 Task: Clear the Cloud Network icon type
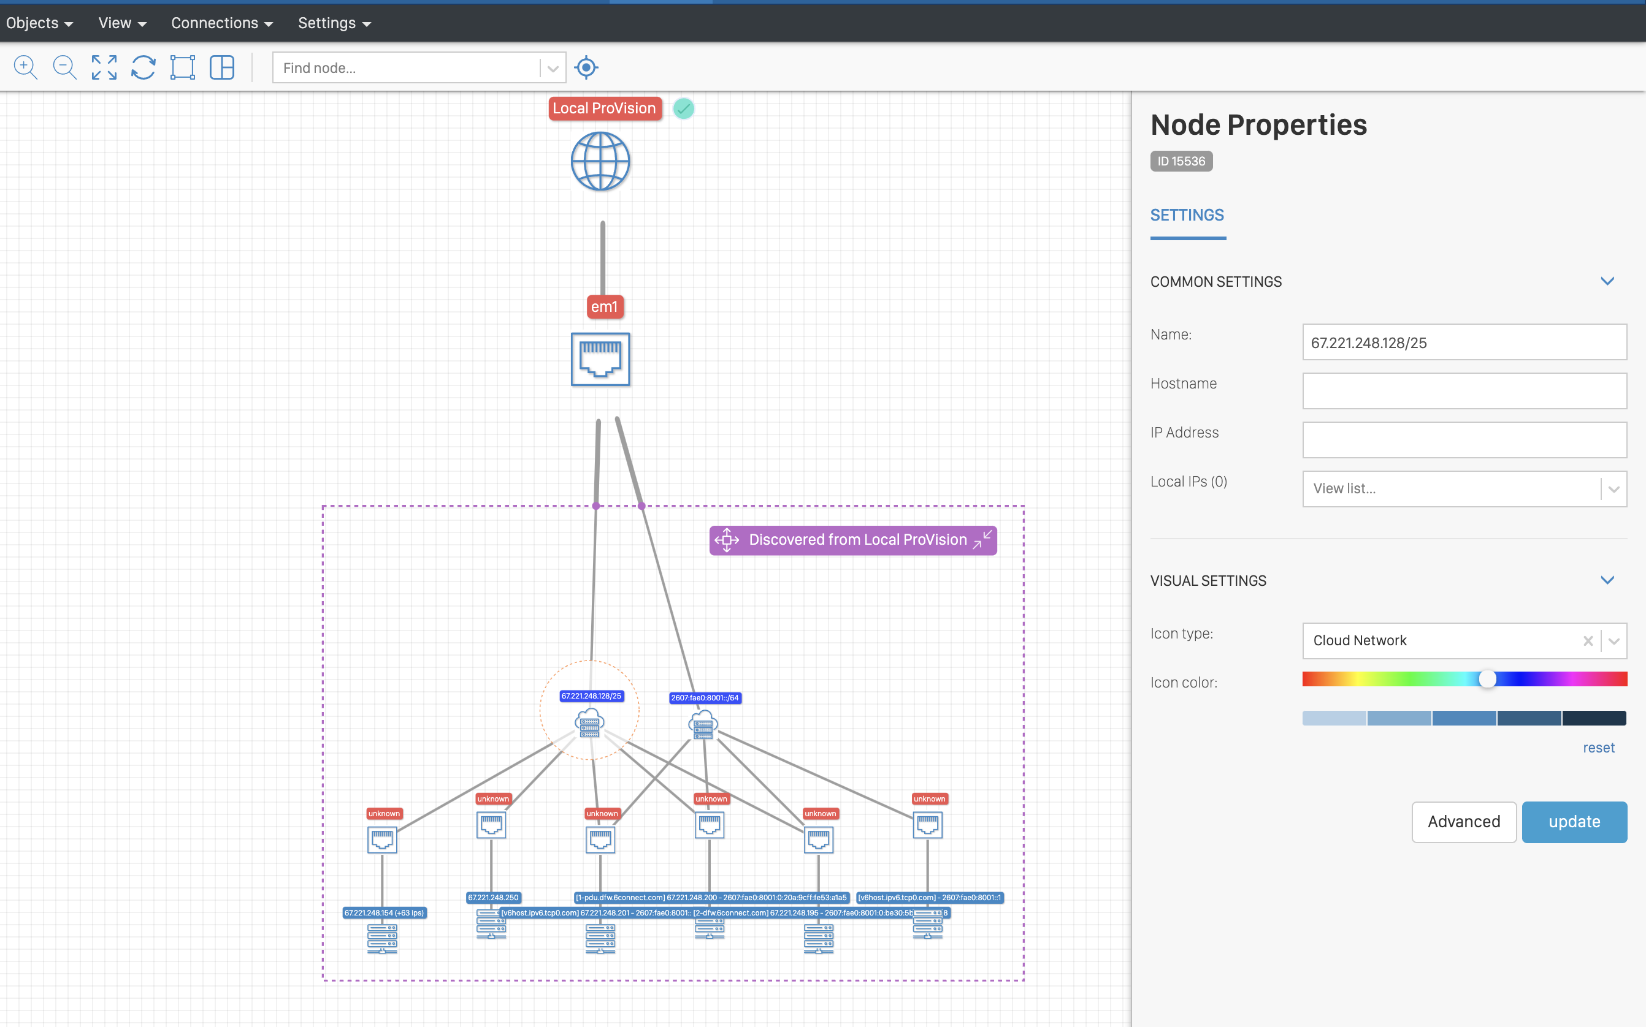1588,640
